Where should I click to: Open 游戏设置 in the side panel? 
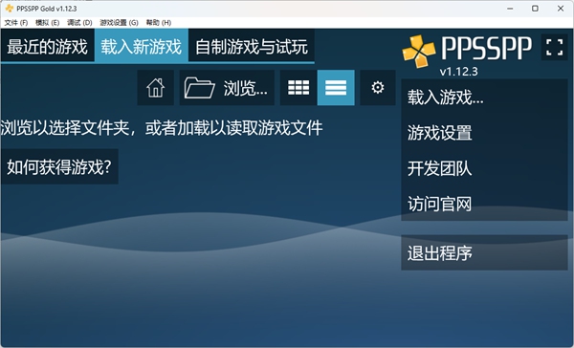[484, 133]
